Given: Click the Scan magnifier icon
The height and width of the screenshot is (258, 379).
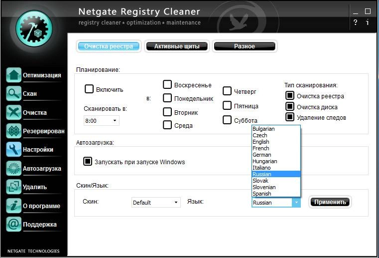Looking at the screenshot, I should (x=13, y=93).
